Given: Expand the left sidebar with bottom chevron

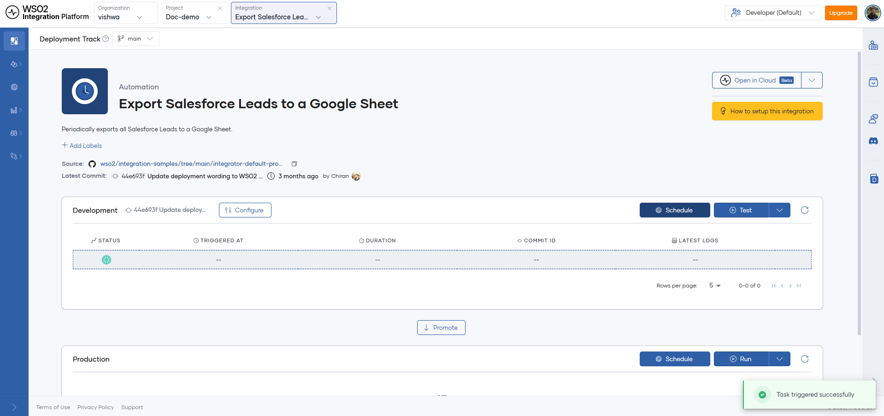Looking at the screenshot, I should (14, 407).
